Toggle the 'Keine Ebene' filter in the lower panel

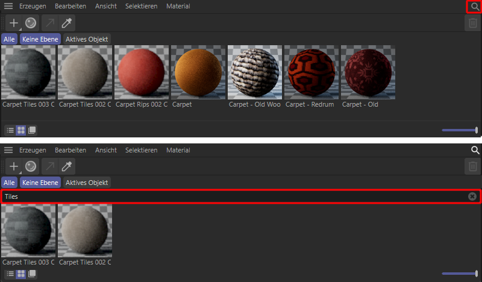pyautogui.click(x=40, y=183)
